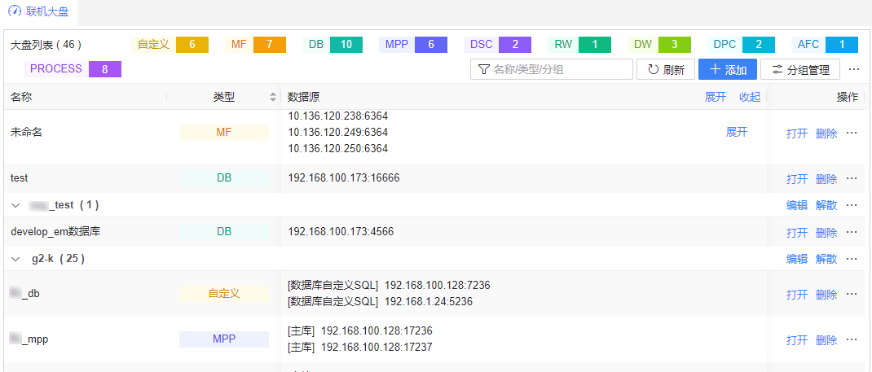Click the 刷新 refresh button

point(665,69)
